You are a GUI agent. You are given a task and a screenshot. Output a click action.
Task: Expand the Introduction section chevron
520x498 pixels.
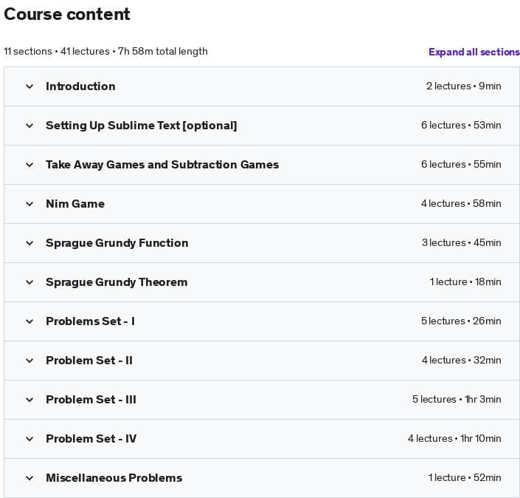(x=30, y=86)
